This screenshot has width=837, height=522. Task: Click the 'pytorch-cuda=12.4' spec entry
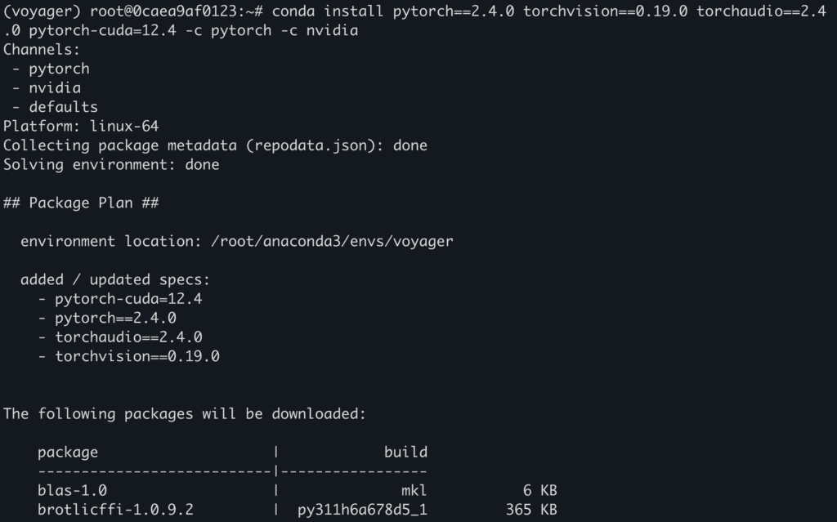point(128,299)
